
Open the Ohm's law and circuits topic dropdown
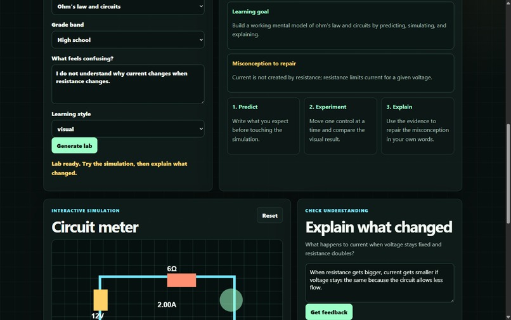(128, 6)
